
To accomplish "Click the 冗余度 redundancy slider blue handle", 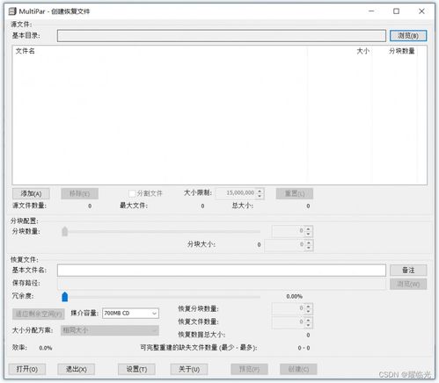I will [65, 297].
